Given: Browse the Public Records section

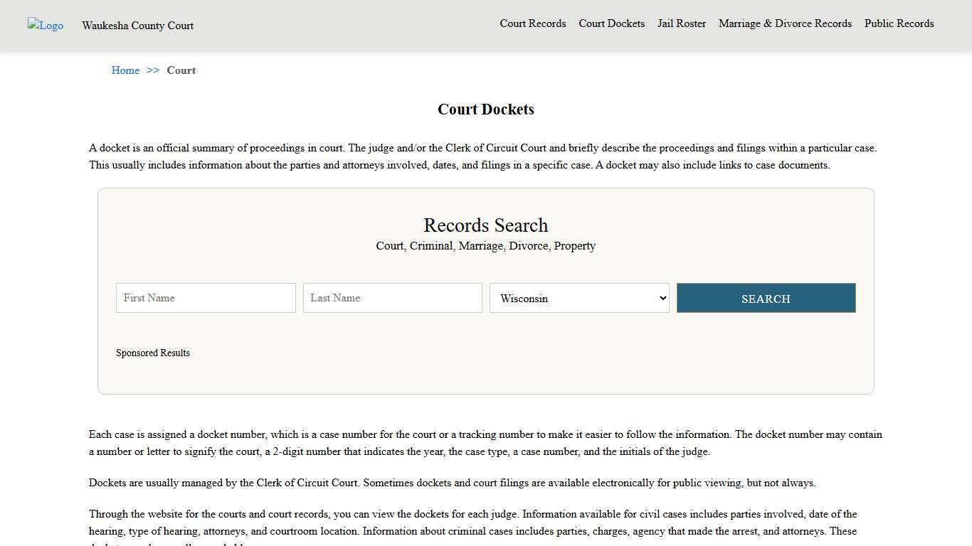Looking at the screenshot, I should (899, 23).
